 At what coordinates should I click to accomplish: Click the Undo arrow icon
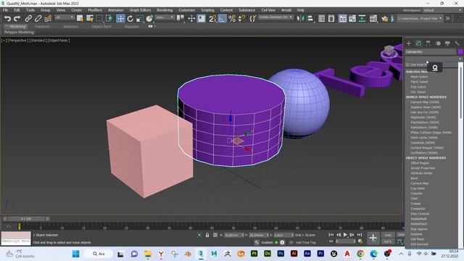(x=7, y=19)
